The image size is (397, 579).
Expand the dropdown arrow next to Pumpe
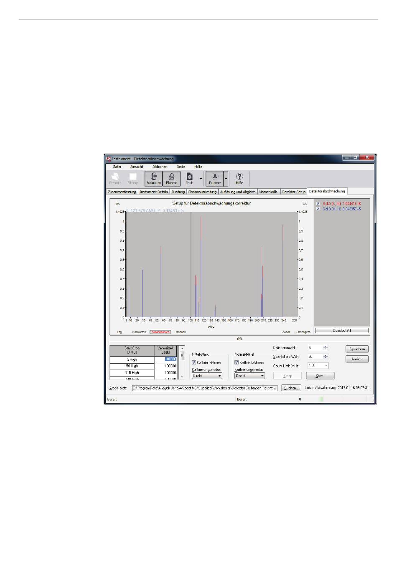(226, 179)
